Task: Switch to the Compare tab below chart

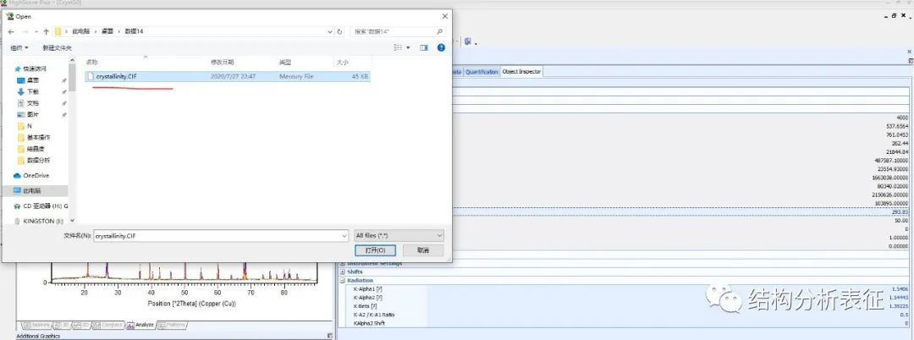Action: click(109, 325)
